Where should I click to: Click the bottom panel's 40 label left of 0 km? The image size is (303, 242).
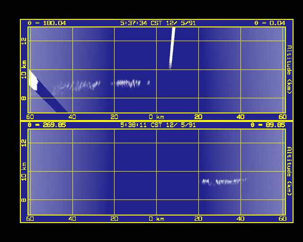72,219
